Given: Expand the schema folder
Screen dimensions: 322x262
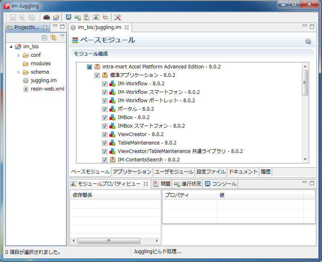Looking at the screenshot, I should click(x=18, y=72).
